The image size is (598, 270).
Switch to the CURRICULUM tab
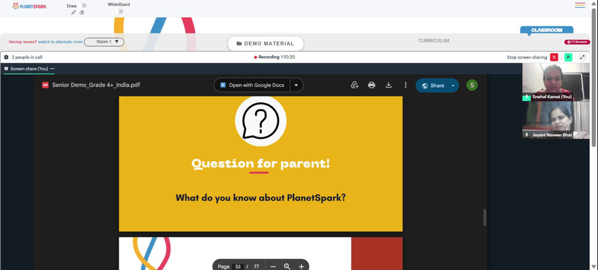434,41
